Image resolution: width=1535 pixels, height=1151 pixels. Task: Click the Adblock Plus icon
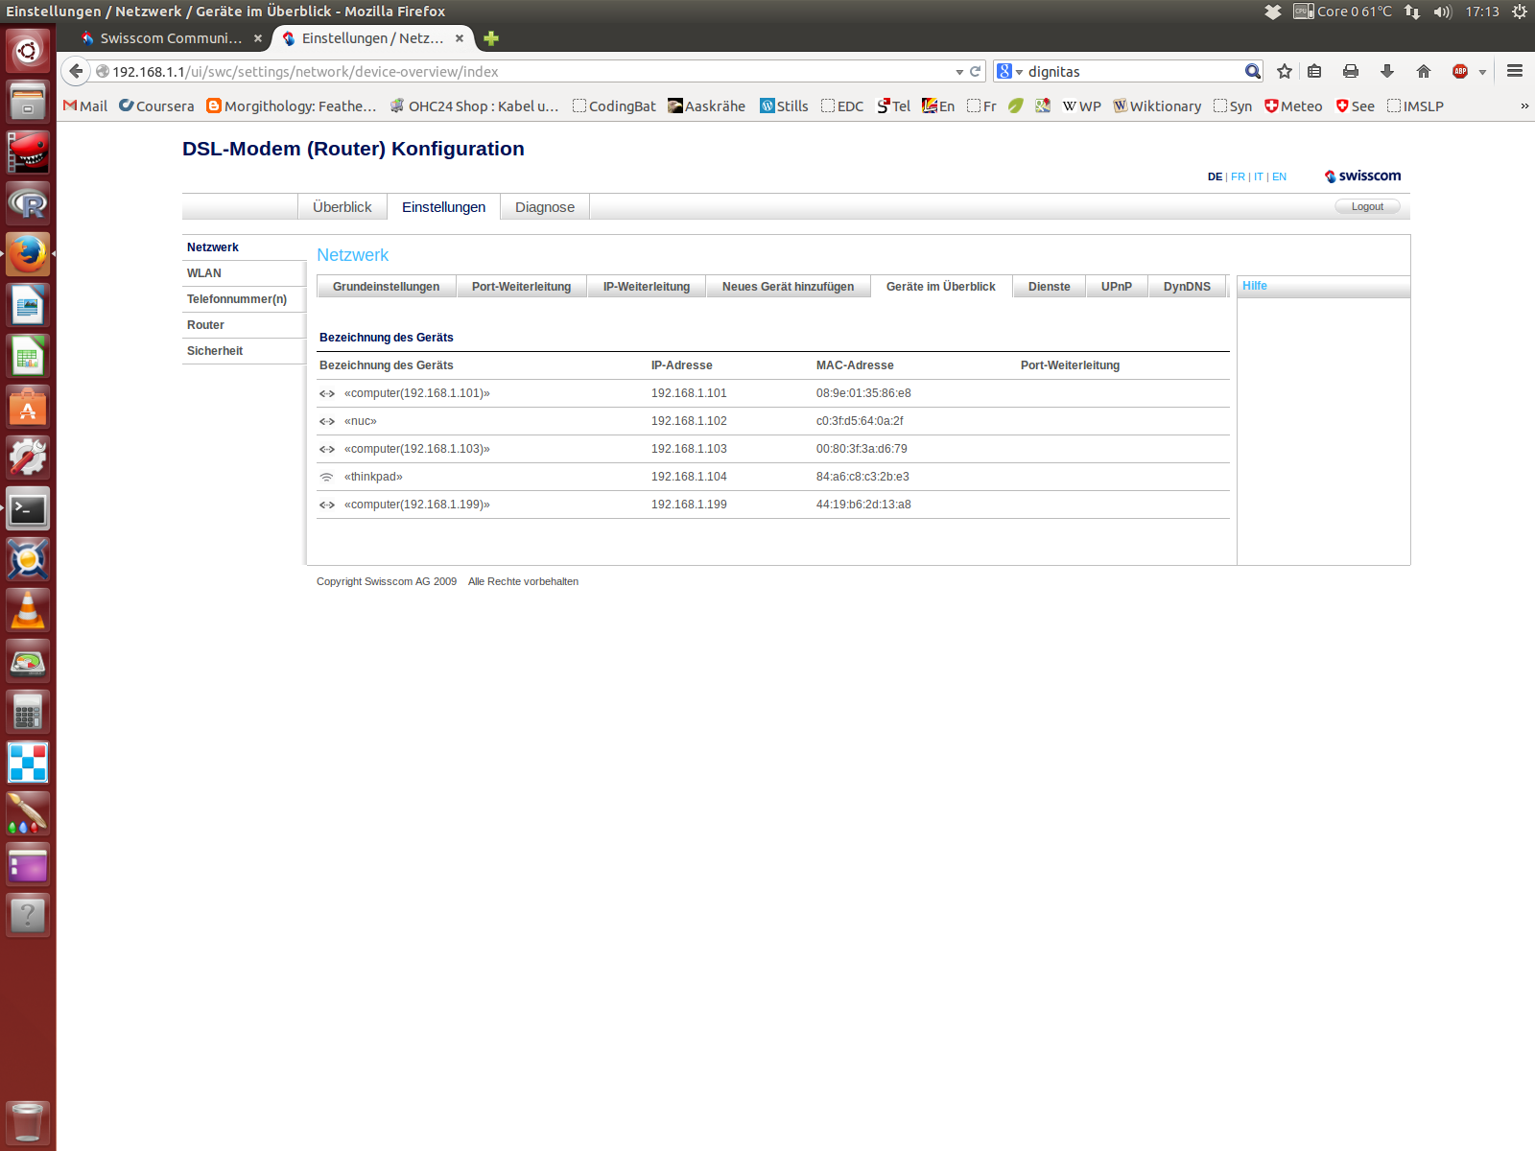[1460, 71]
